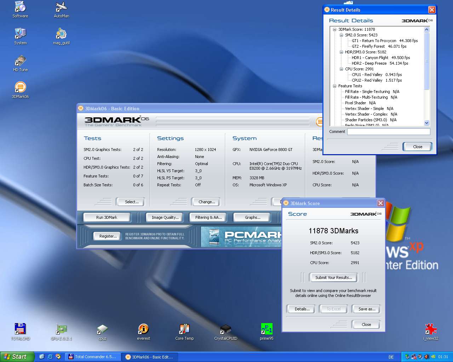Select the Core Temp desktop icon
The height and width of the screenshot is (362, 453).
point(184,332)
